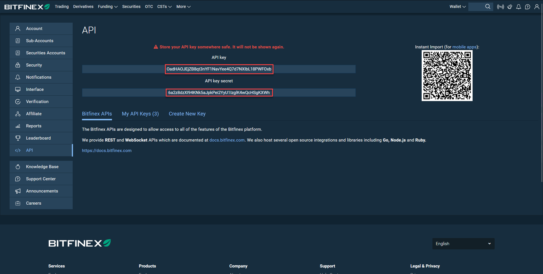
Task: Select the Affiliate handshake icon in sidebar
Action: tap(18, 114)
